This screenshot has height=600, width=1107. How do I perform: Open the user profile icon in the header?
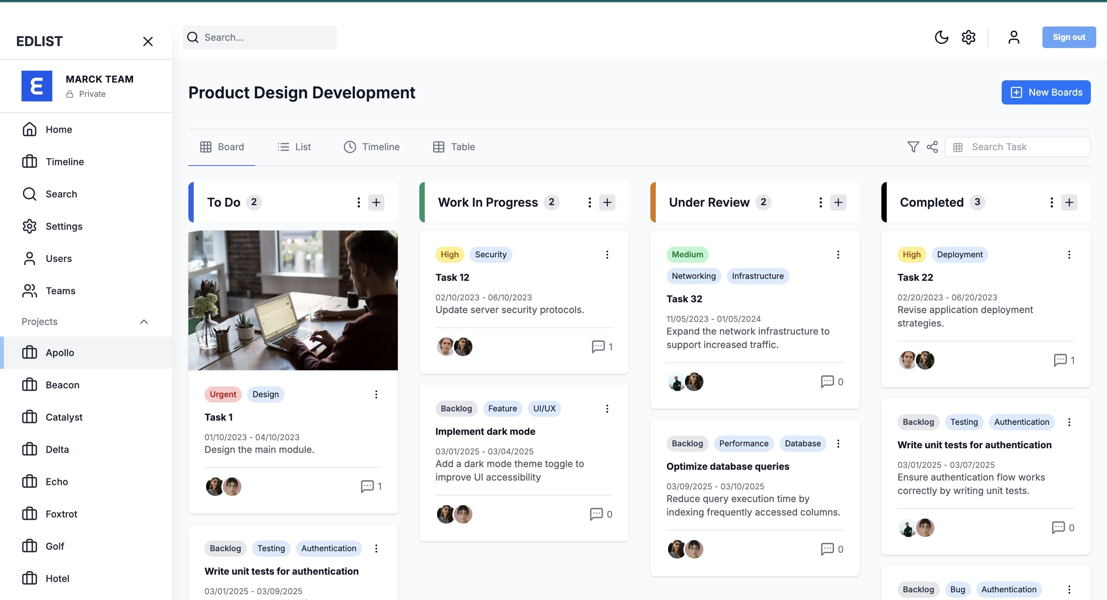click(1014, 37)
